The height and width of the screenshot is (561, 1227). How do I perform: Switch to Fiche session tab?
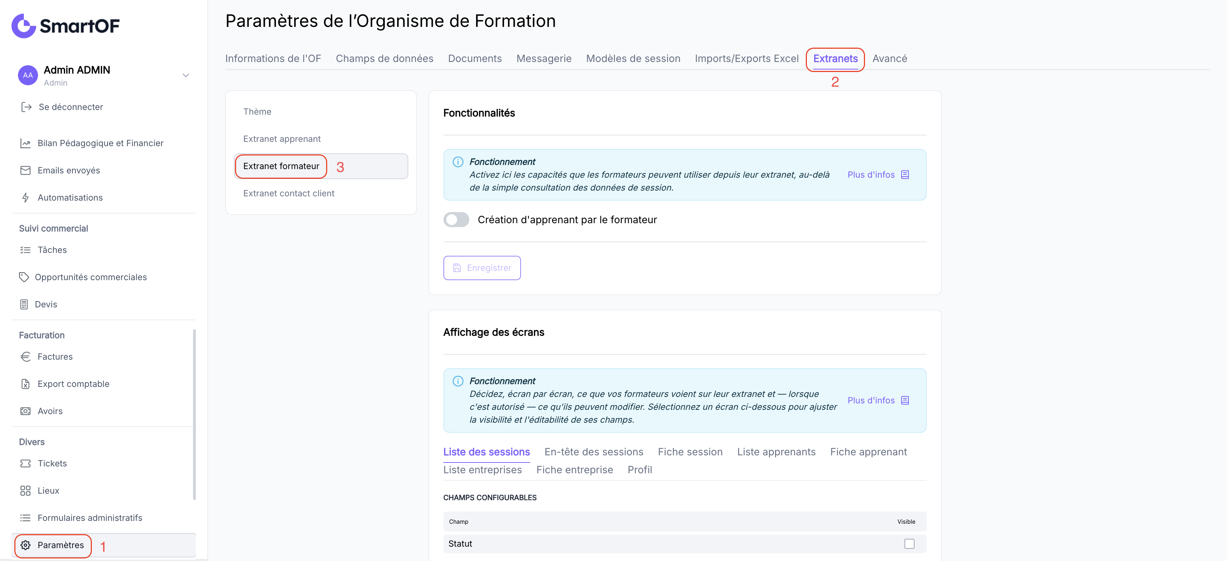coord(690,452)
